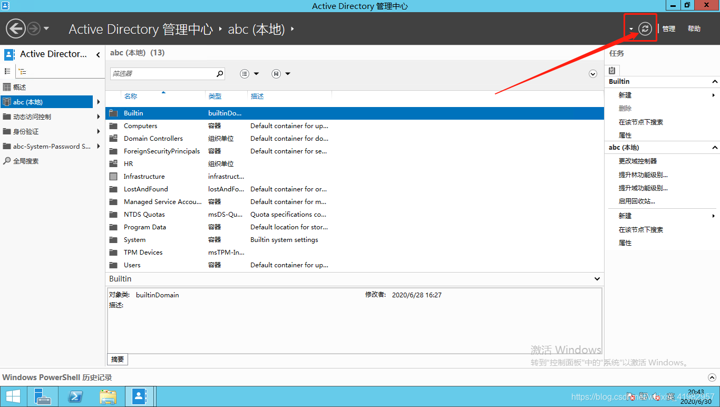720x407 pixels.
Task: Click the Active Directory Administrative Center taskbar icon
Action: coord(139,396)
